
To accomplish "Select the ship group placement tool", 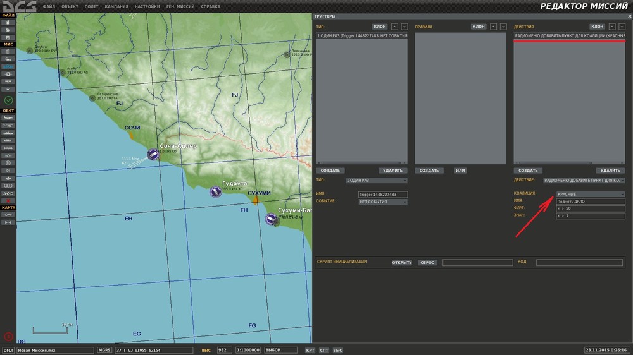I will 8,133.
